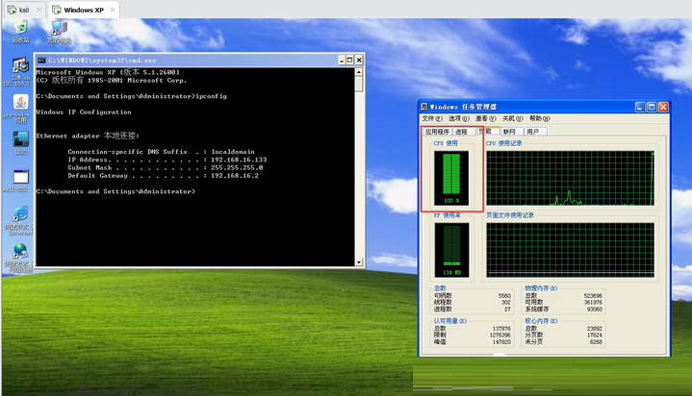Image resolution: width=692 pixels, height=396 pixels.
Task: Click the thread count value 302
Action: 506,303
